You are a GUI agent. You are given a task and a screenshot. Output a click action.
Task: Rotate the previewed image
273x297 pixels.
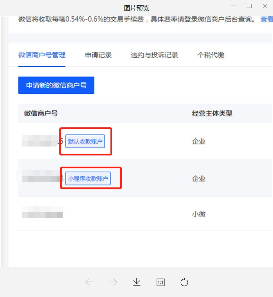click(x=184, y=282)
